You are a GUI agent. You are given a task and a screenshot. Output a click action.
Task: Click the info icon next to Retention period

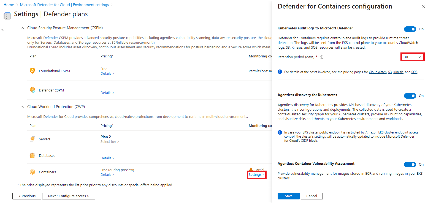click(322, 57)
